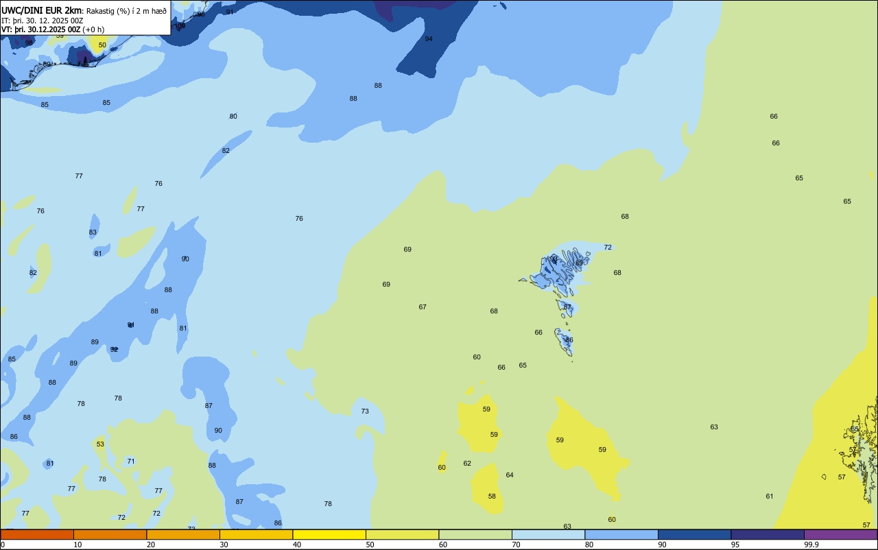Pick the legend tick label 40
This screenshot has height=550, width=878.
297,545
